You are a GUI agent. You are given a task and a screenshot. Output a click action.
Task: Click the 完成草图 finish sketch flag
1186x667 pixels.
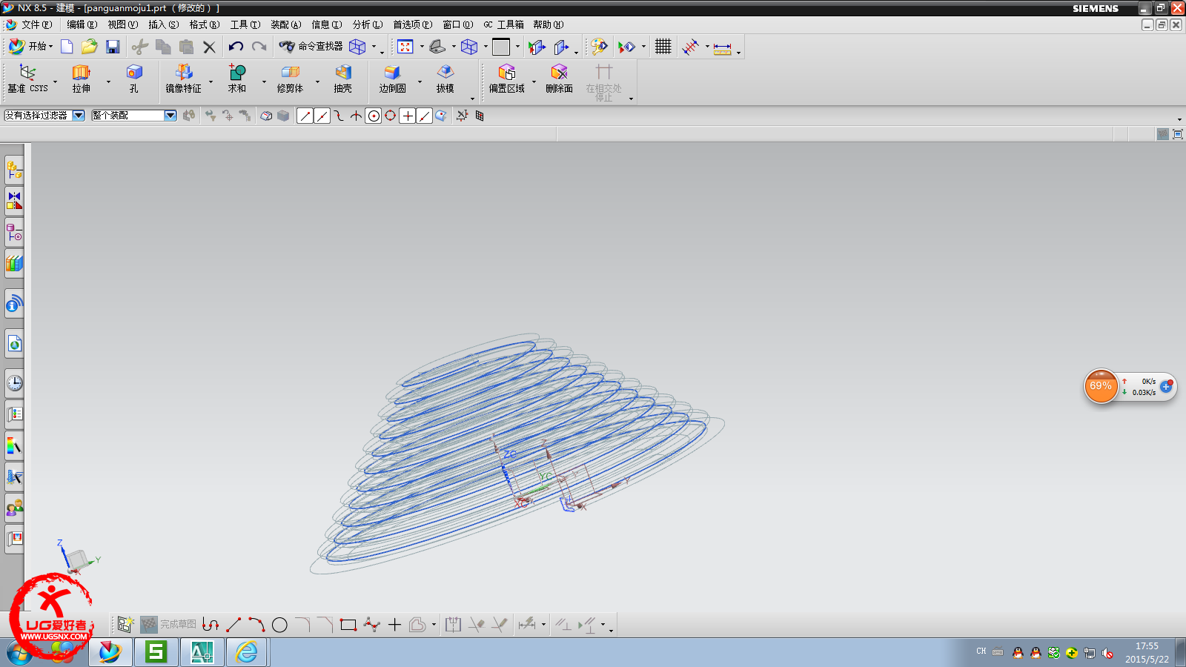click(169, 625)
